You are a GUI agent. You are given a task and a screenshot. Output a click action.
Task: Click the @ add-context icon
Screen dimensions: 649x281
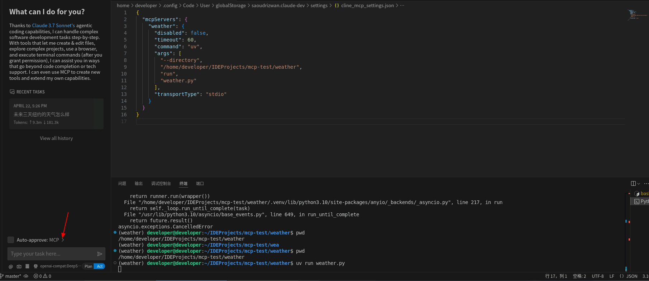11,266
